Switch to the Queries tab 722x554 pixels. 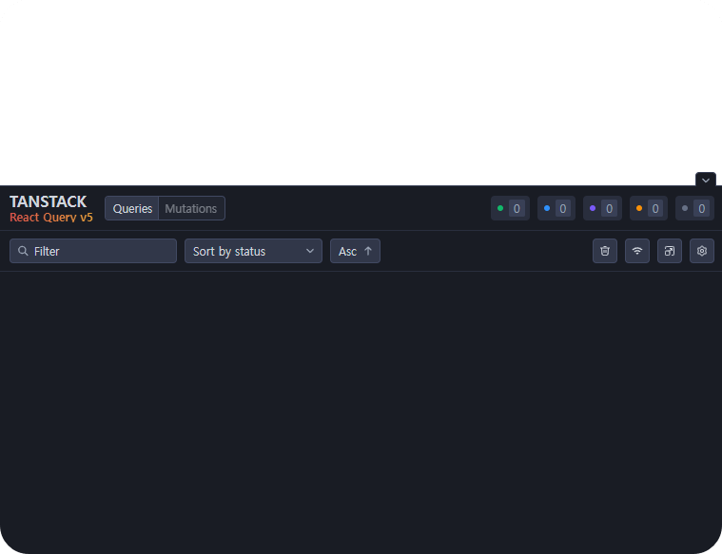click(132, 208)
